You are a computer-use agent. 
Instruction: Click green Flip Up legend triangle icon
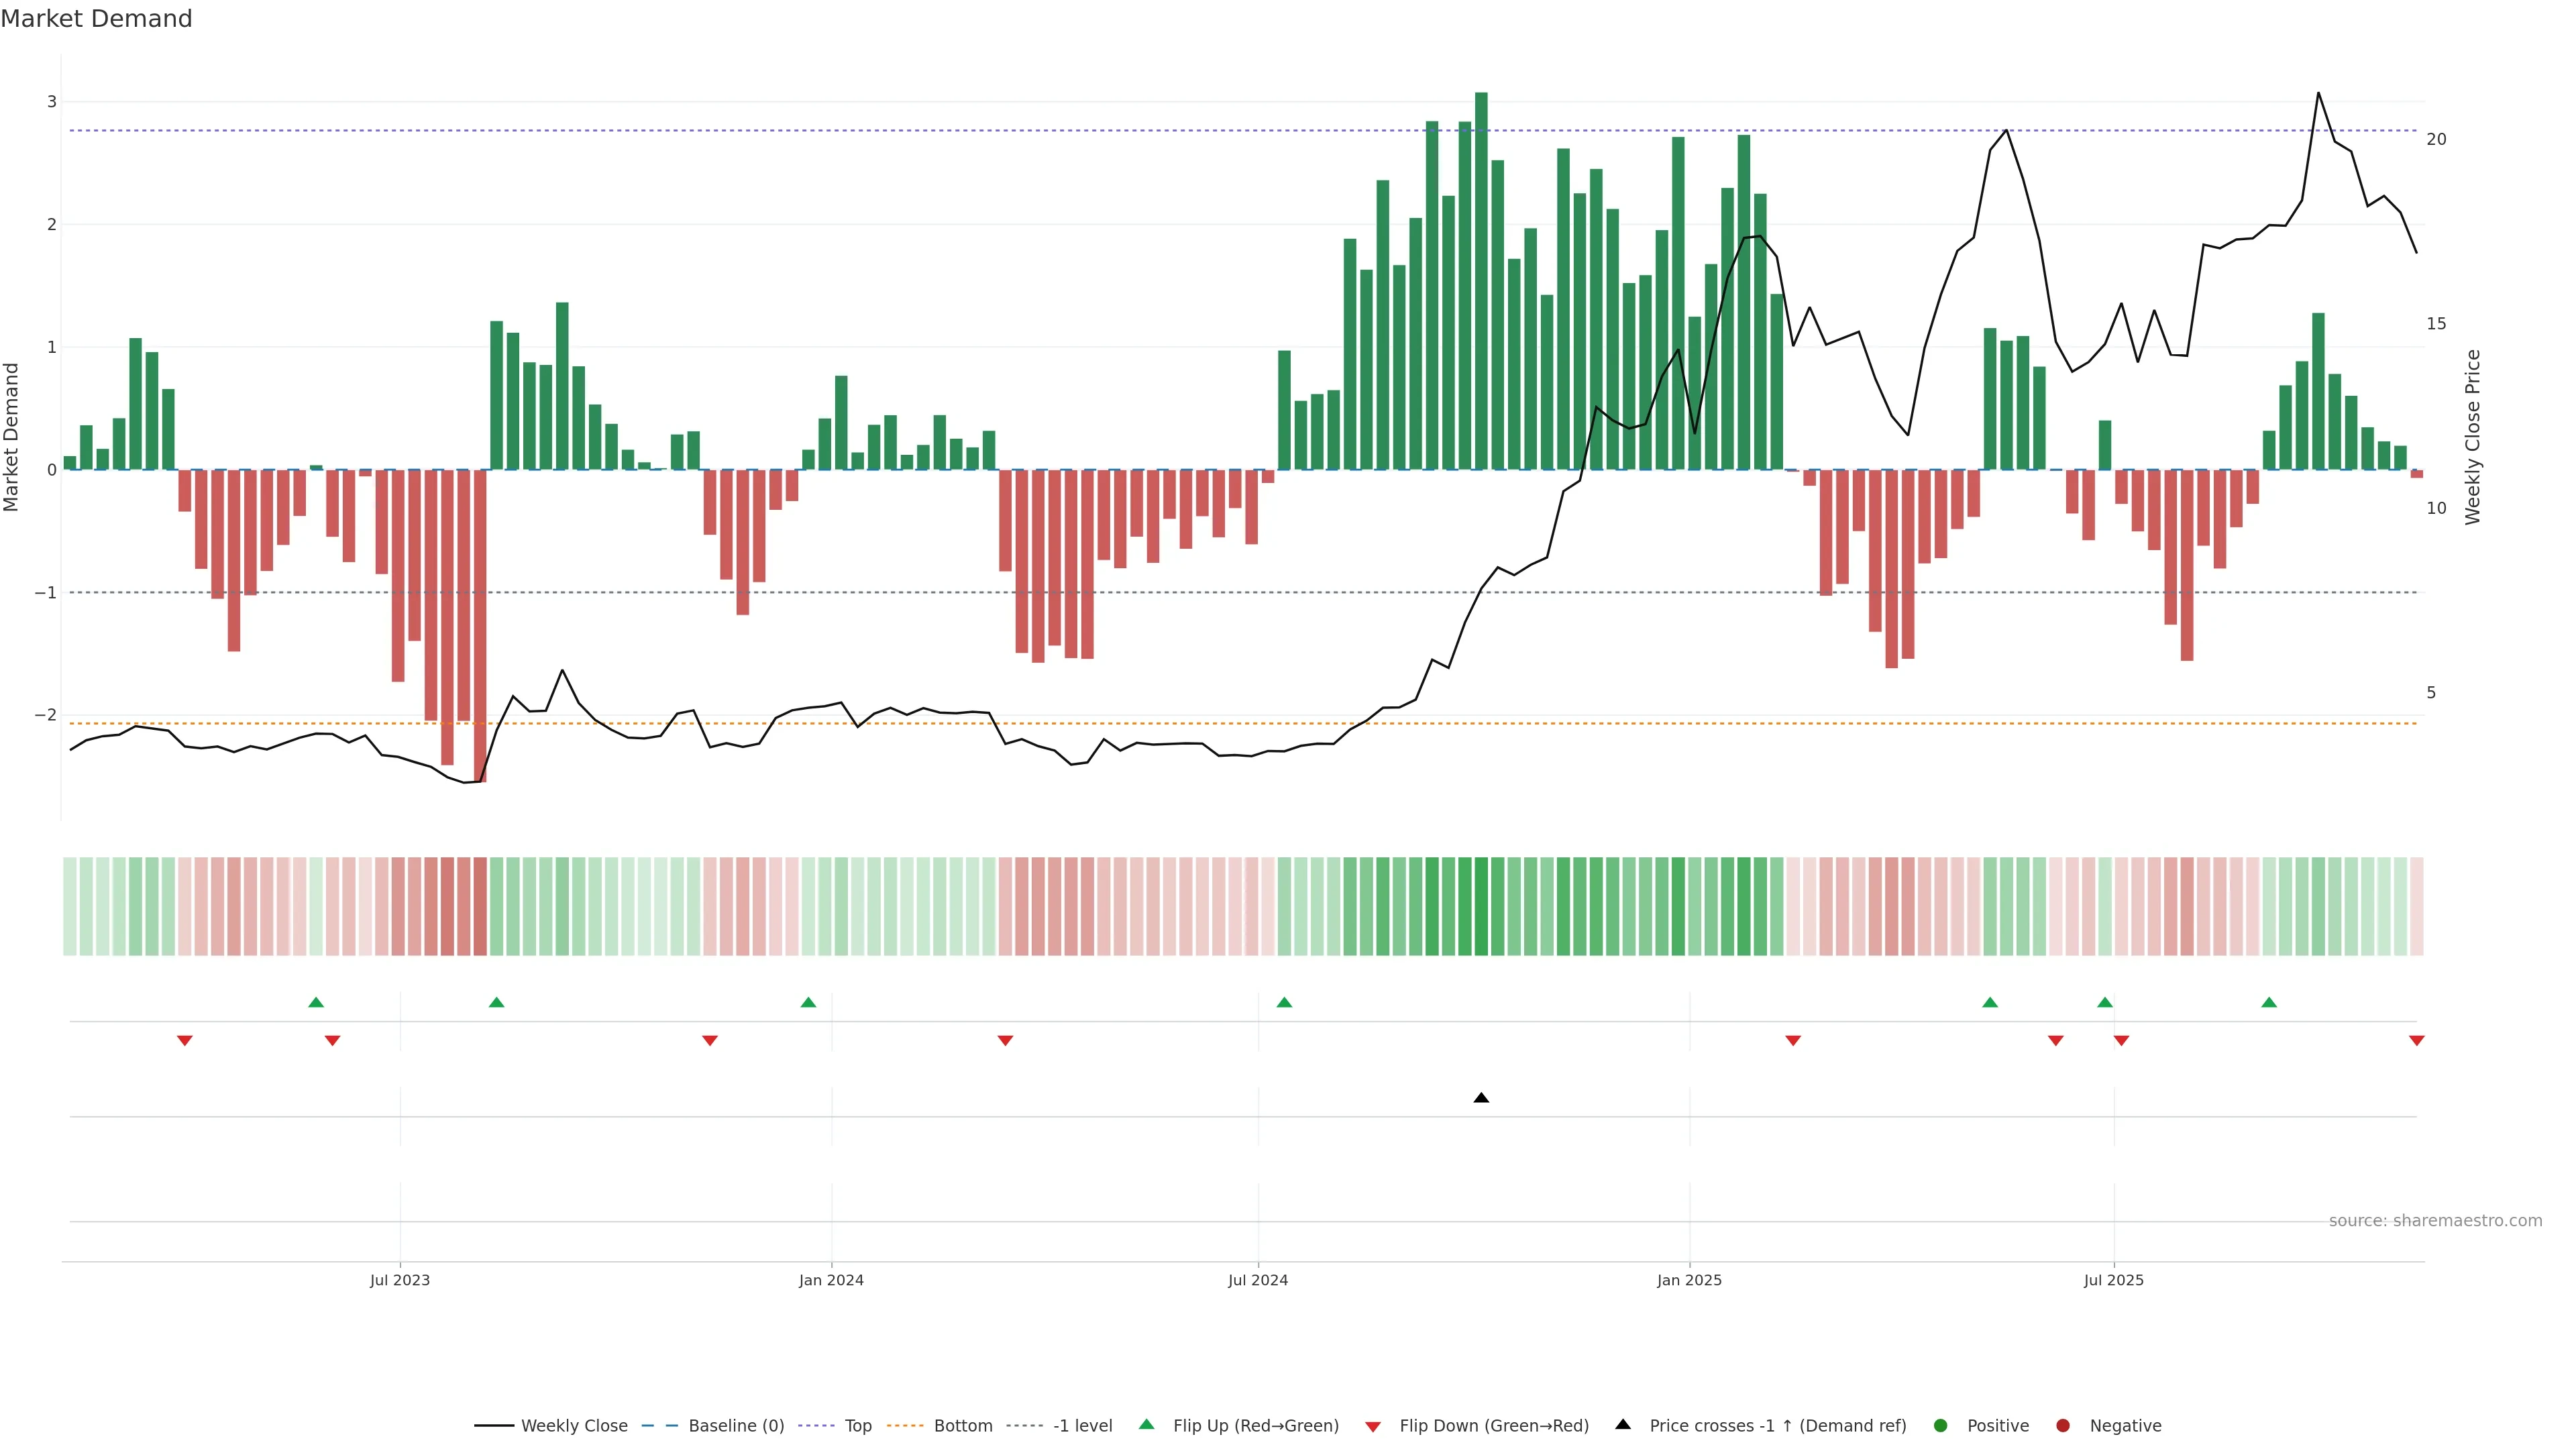[1147, 1424]
